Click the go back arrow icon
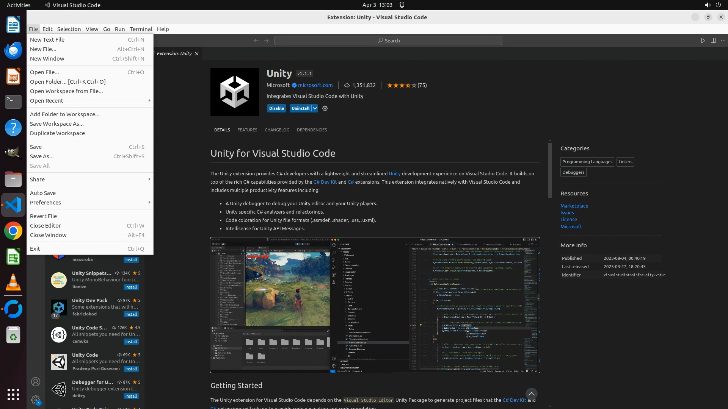Image resolution: width=728 pixels, height=409 pixels. [x=256, y=41]
